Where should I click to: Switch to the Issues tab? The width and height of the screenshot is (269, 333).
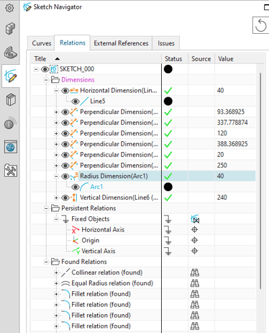click(166, 43)
